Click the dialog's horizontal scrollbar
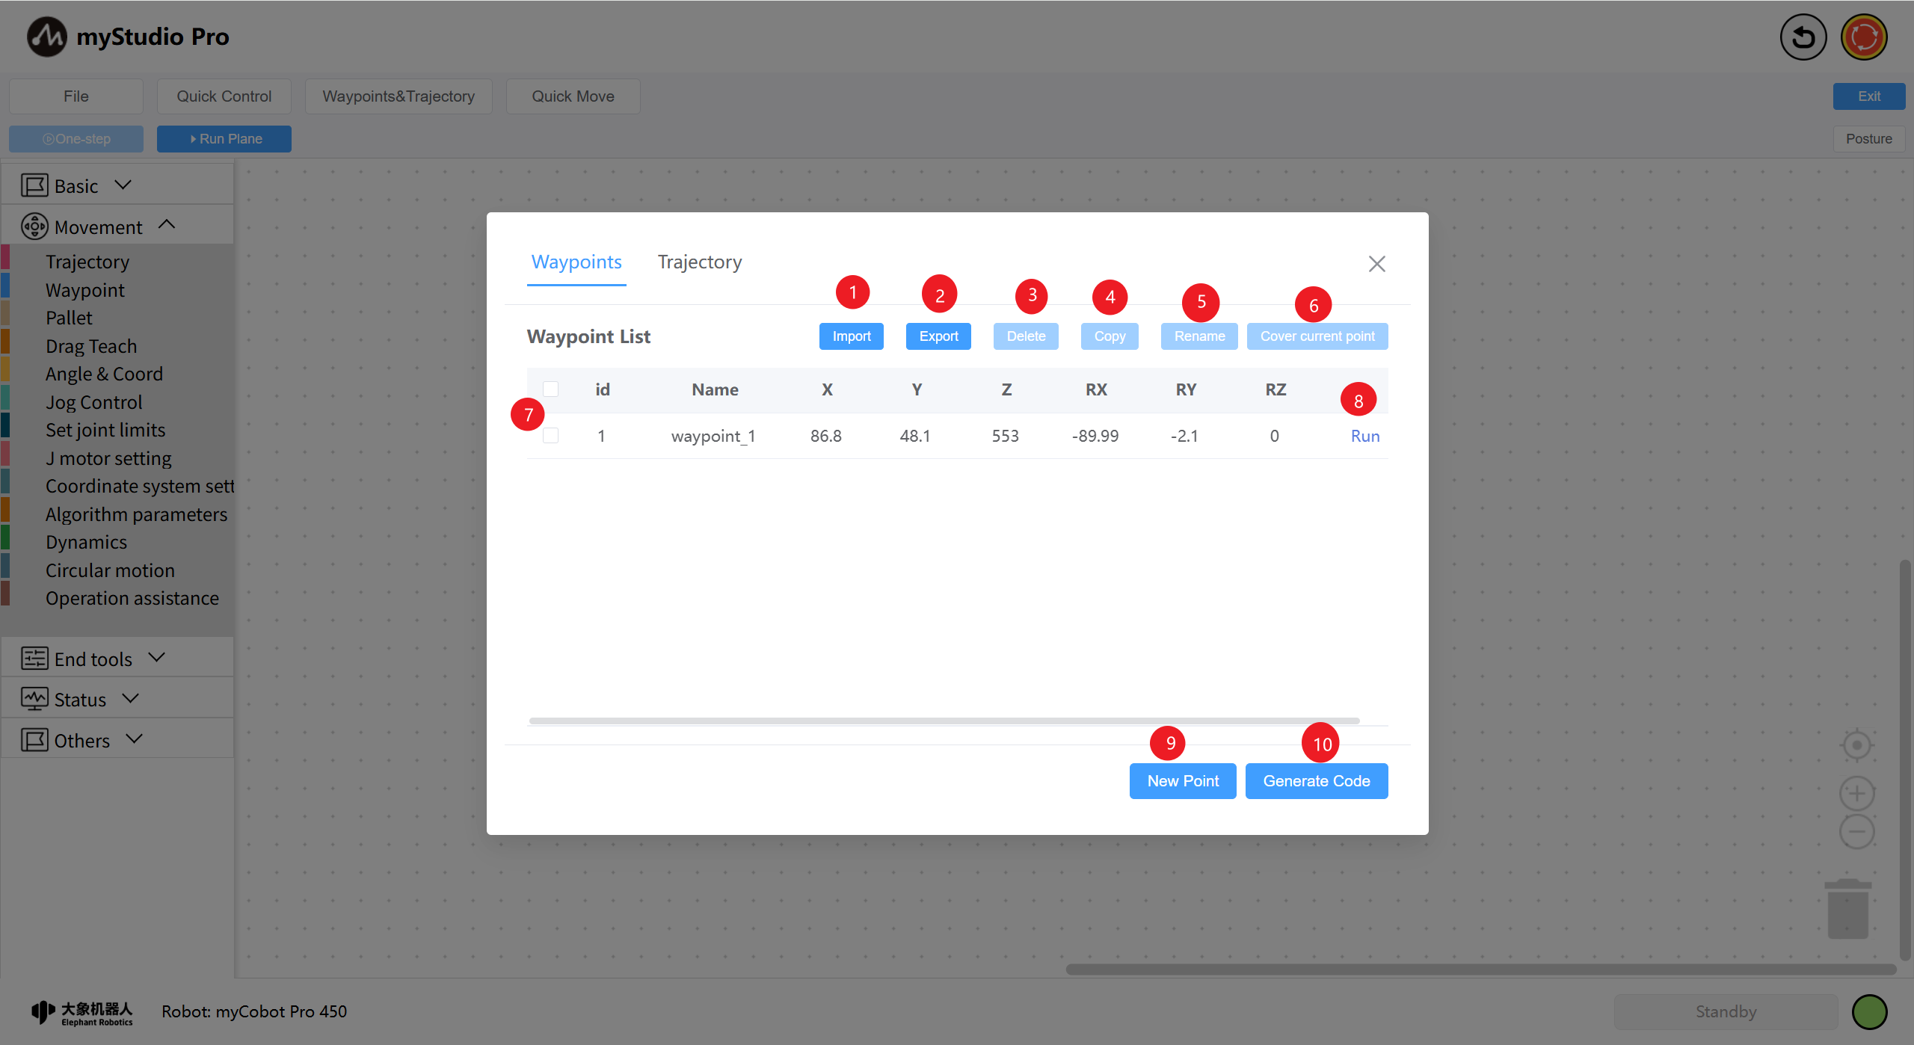Image resolution: width=1914 pixels, height=1045 pixels. 944,721
